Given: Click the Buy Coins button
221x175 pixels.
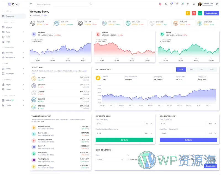Looking at the screenshot, I should point(124,140).
